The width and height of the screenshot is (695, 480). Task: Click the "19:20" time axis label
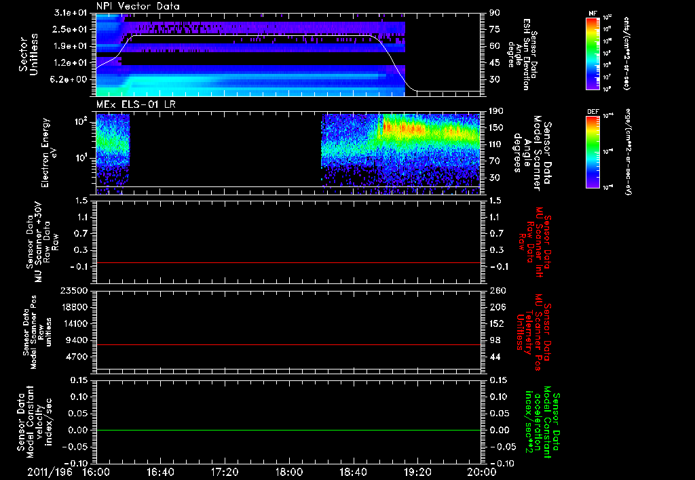pyautogui.click(x=417, y=472)
